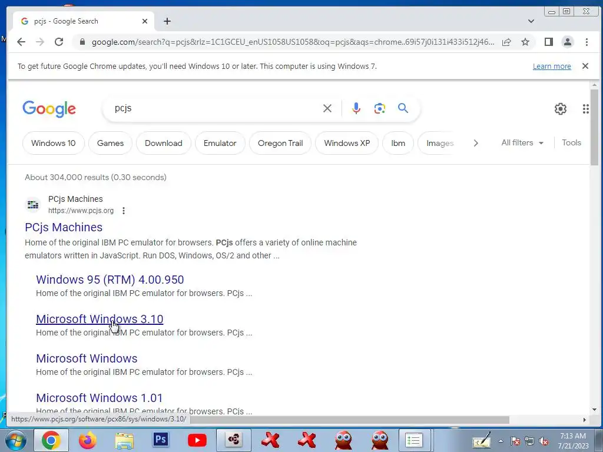Open the tab search dropdown arrow
The height and width of the screenshot is (452, 603).
(x=531, y=21)
